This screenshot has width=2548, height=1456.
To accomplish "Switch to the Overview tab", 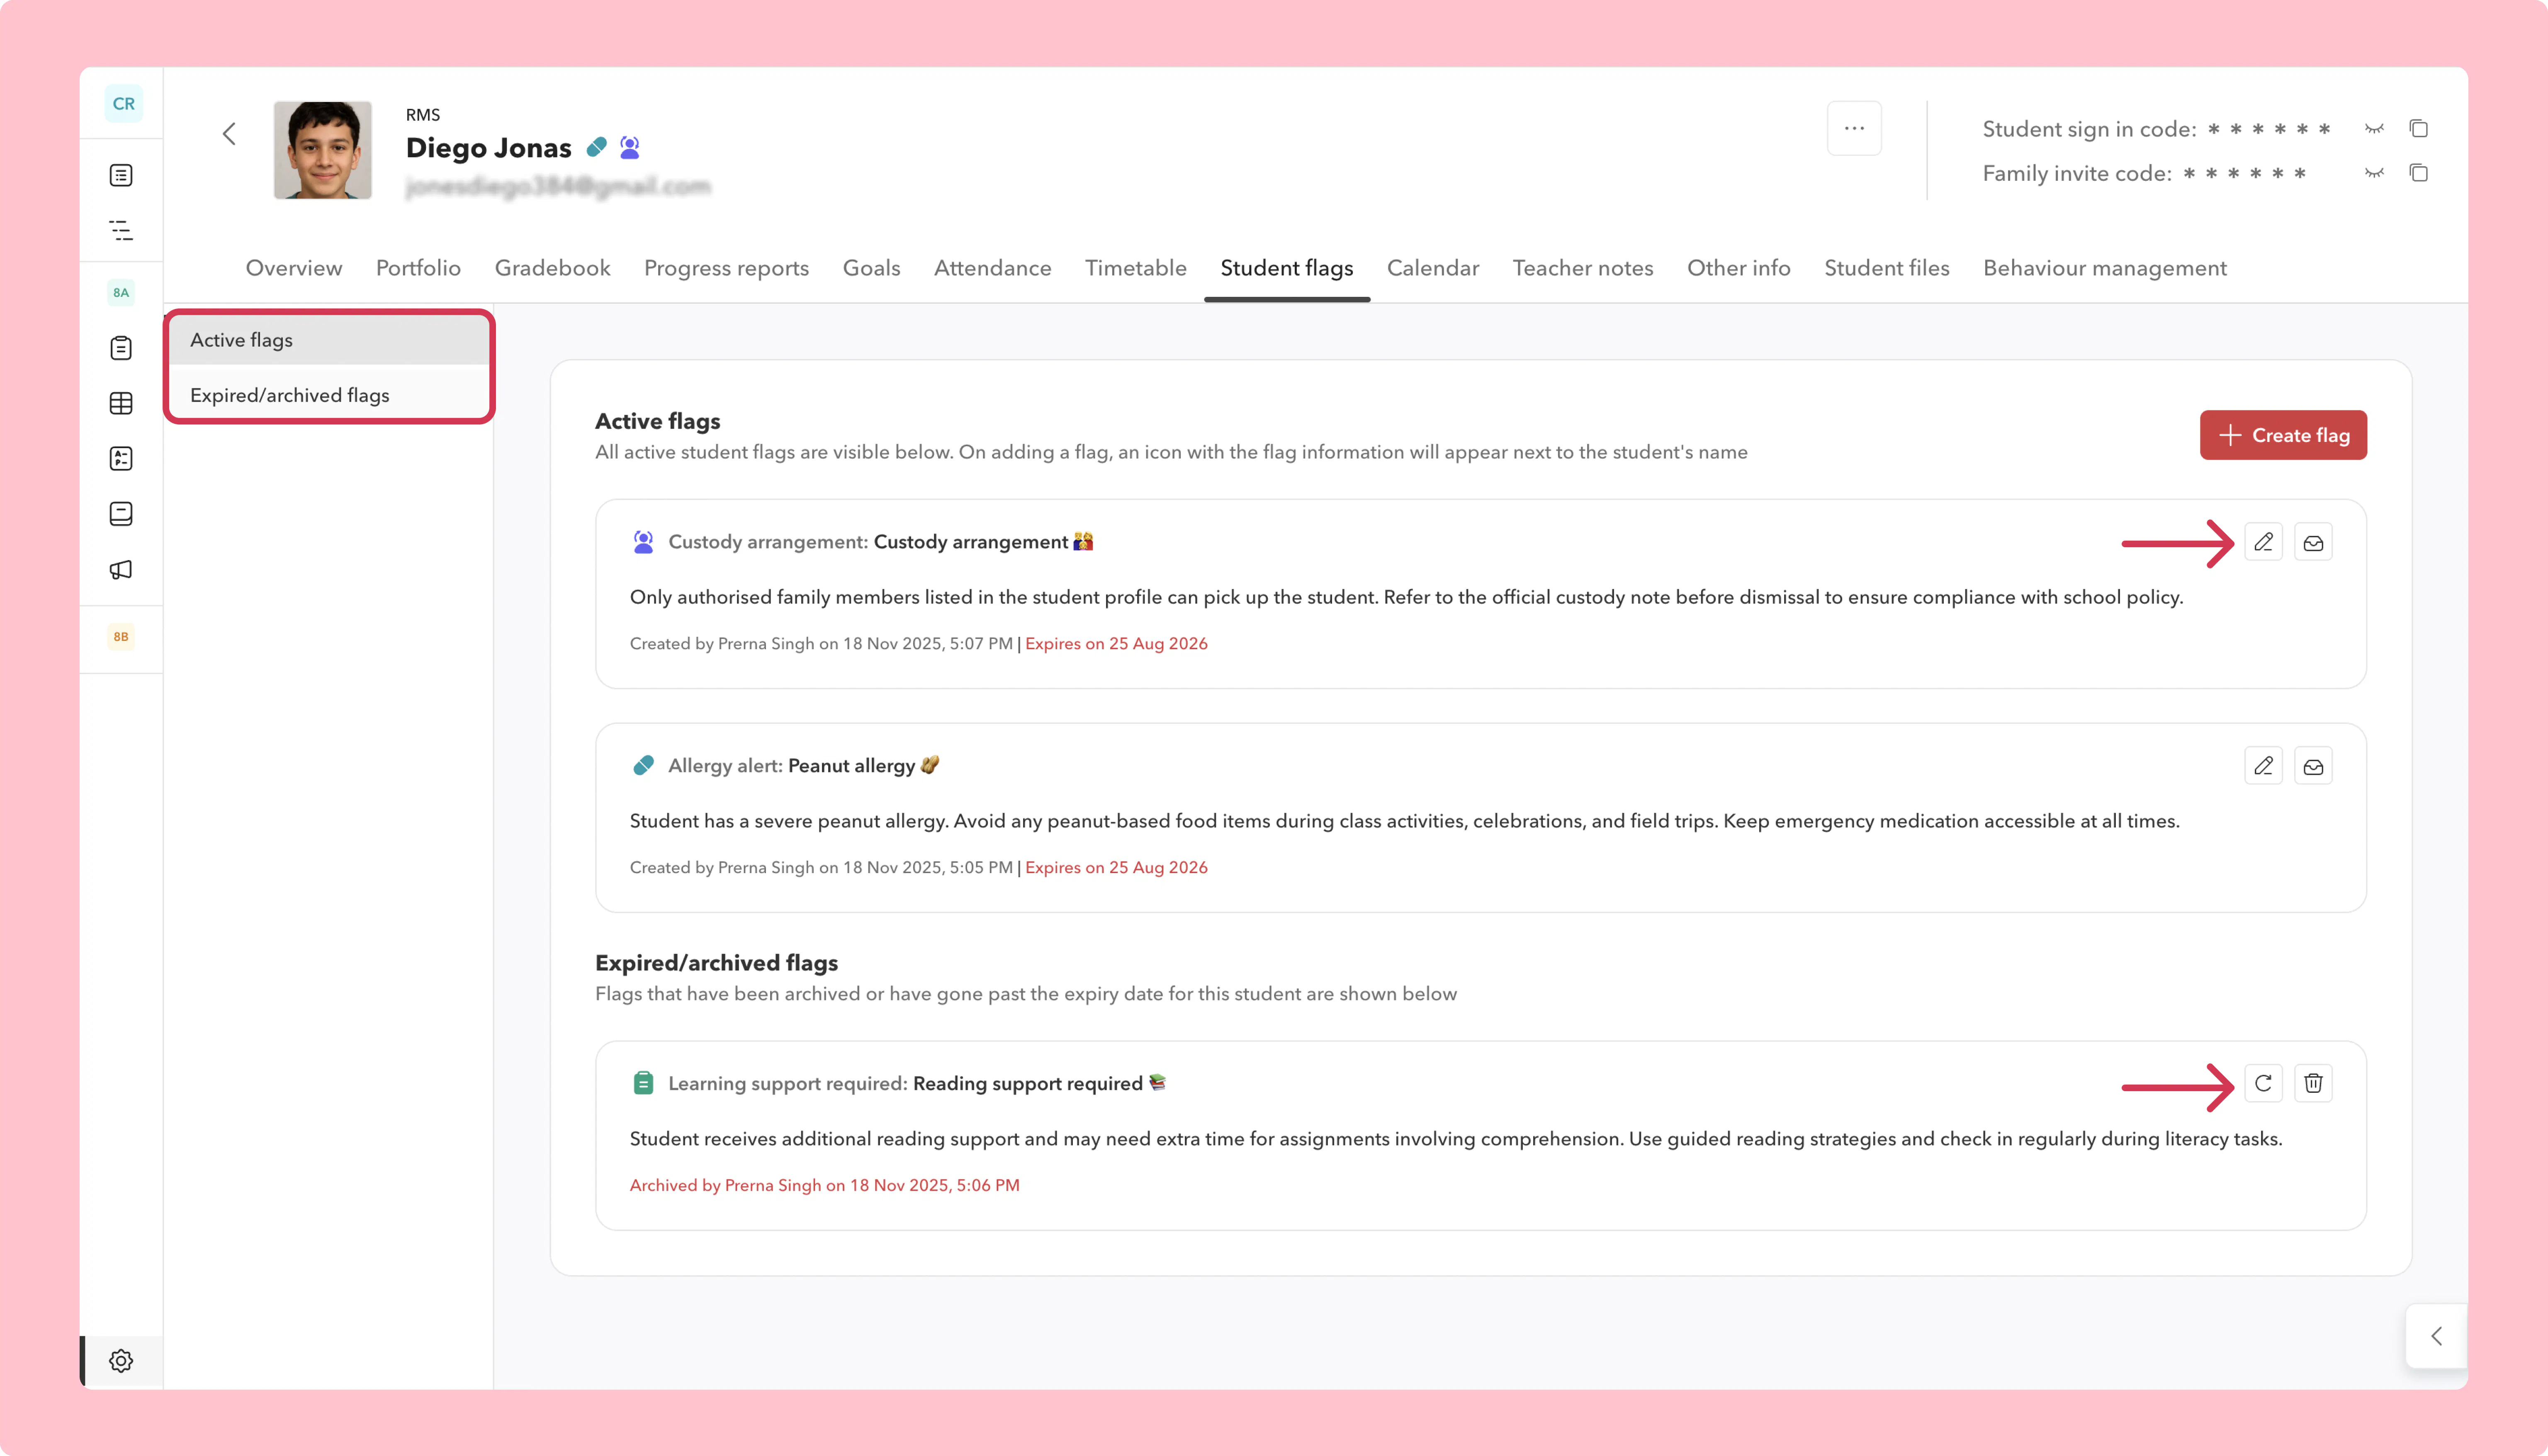I will (294, 268).
